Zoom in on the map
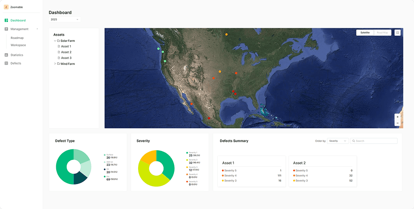The image size is (414, 209). click(x=397, y=117)
